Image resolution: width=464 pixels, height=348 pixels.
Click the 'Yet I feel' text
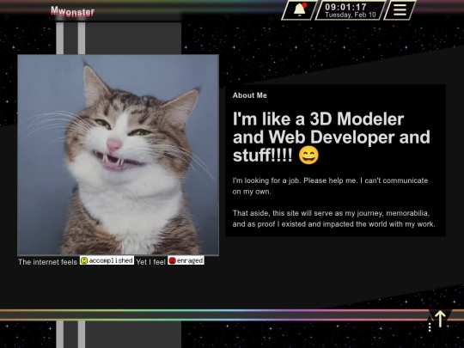(151, 262)
